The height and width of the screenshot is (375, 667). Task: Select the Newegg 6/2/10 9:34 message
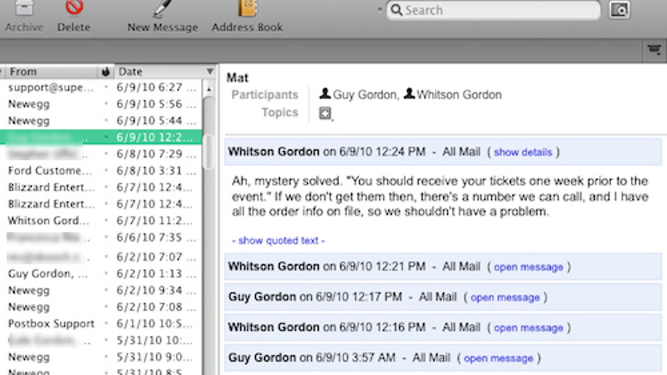click(101, 290)
